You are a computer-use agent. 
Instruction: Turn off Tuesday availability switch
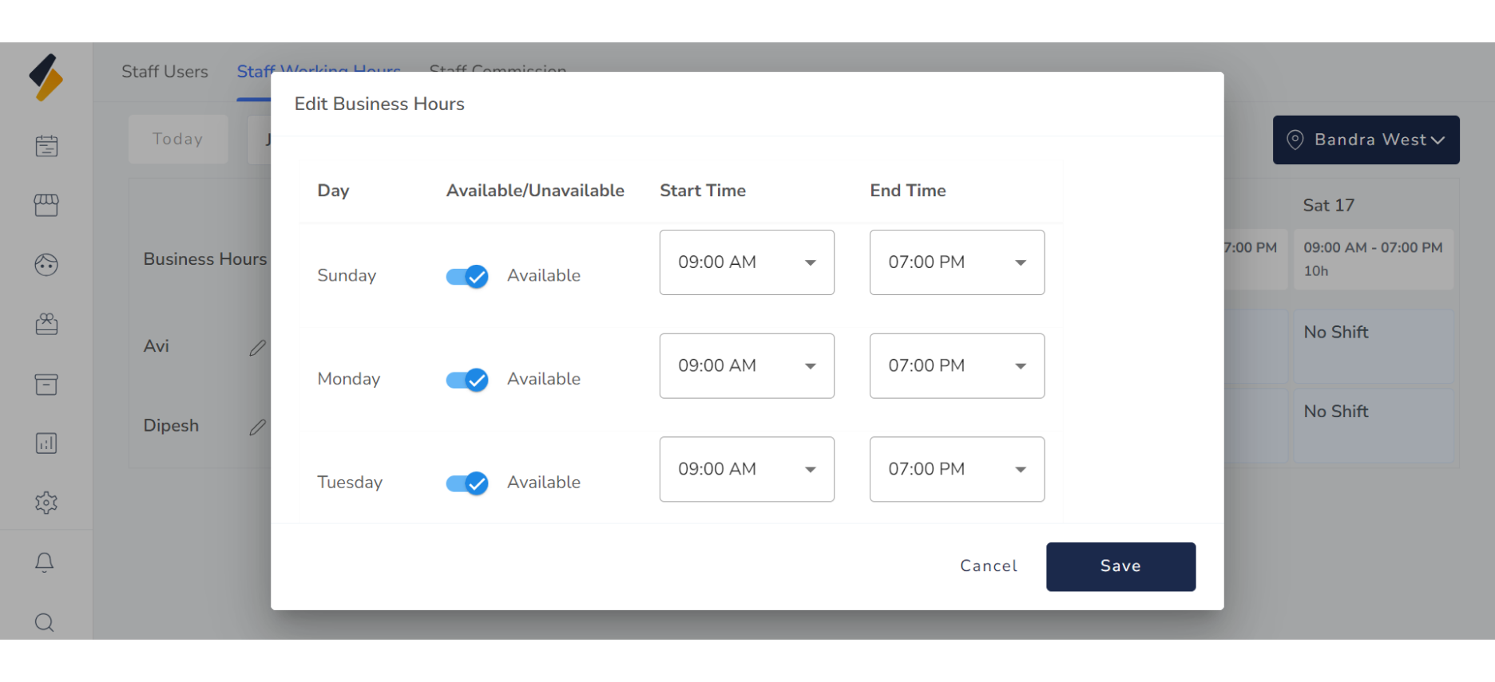point(467,483)
